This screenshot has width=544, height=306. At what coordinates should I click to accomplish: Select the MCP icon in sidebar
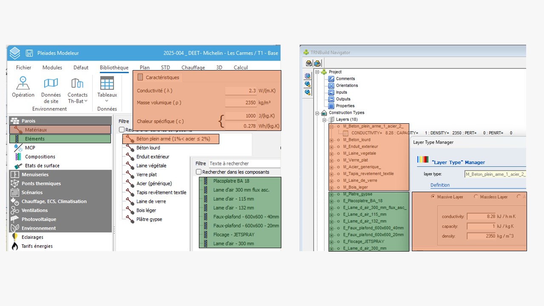[18, 148]
